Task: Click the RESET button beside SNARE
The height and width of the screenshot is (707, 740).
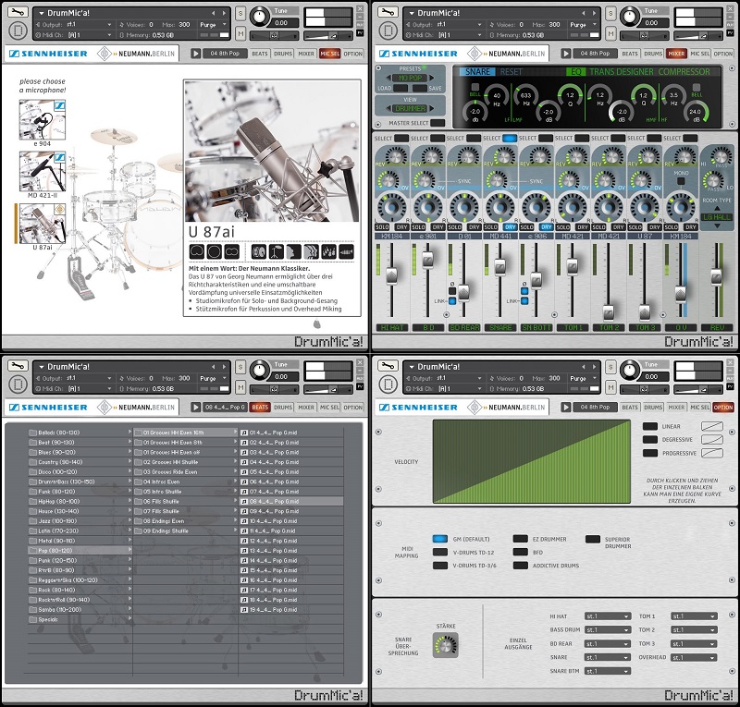Action: tap(511, 72)
